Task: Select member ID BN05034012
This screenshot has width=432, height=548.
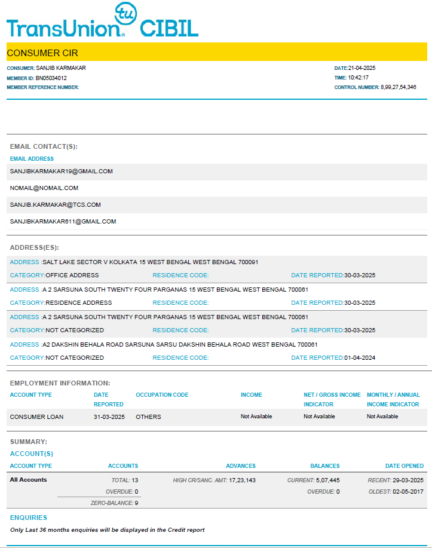Action: [51, 78]
